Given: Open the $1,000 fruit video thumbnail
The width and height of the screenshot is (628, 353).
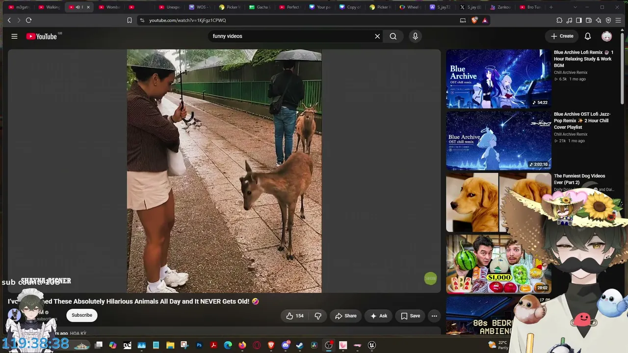Looking at the screenshot, I should [x=498, y=264].
